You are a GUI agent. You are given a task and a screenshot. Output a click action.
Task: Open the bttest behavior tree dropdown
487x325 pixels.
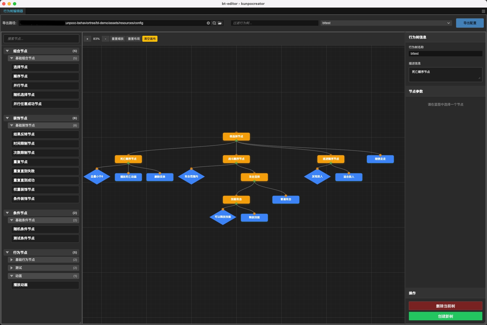(x=386, y=23)
